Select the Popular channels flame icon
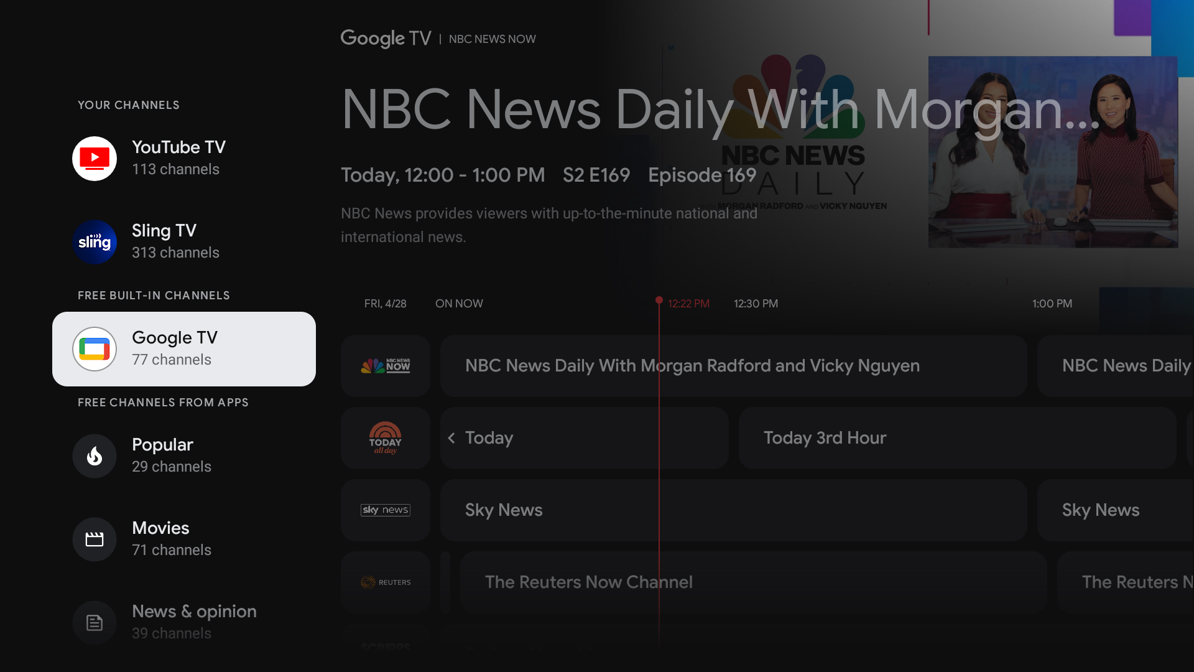This screenshot has height=672, width=1194. [x=95, y=455]
